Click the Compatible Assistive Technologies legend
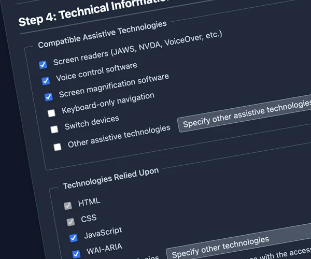Viewport: 311px width, 259px height. [x=103, y=34]
